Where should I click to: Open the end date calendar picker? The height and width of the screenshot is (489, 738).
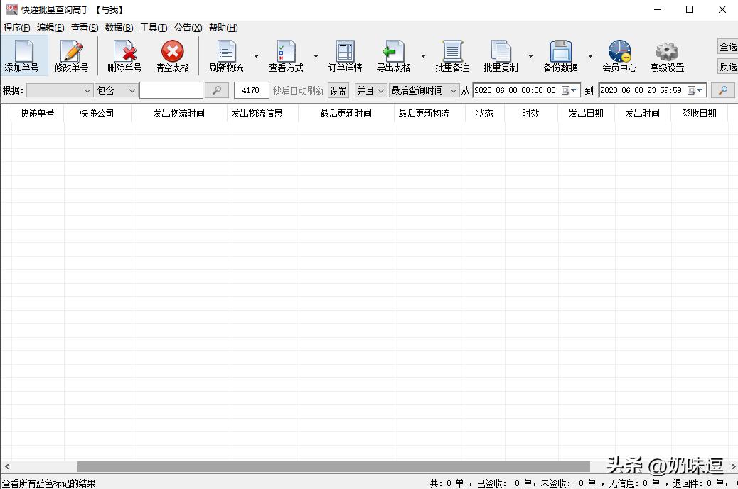point(695,90)
